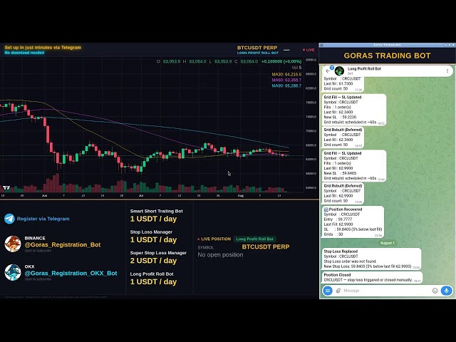The height and width of the screenshot is (342, 456).
Task: Open the three-dot chat options menu
Action: 447,71
